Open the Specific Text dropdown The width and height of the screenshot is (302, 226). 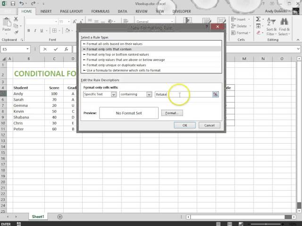114,94
